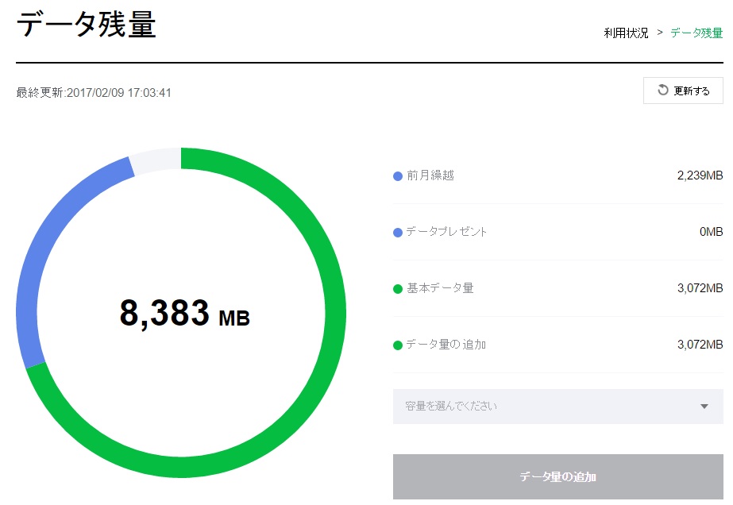The image size is (733, 505).
Task: Click the 3,072MB value in データ量の追加 row
Action: (700, 345)
